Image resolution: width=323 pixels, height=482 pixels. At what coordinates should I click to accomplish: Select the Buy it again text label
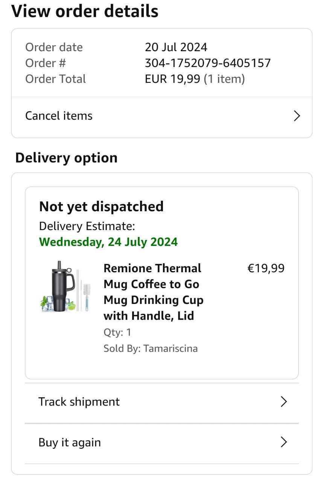(70, 442)
